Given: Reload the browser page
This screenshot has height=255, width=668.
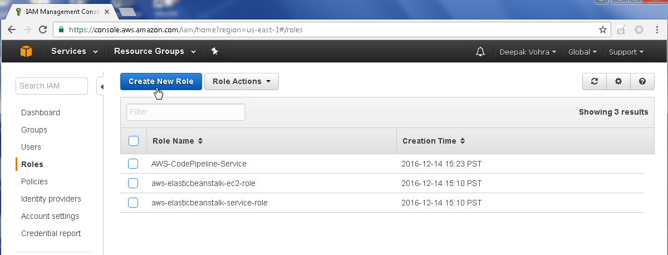Looking at the screenshot, I should point(42,30).
